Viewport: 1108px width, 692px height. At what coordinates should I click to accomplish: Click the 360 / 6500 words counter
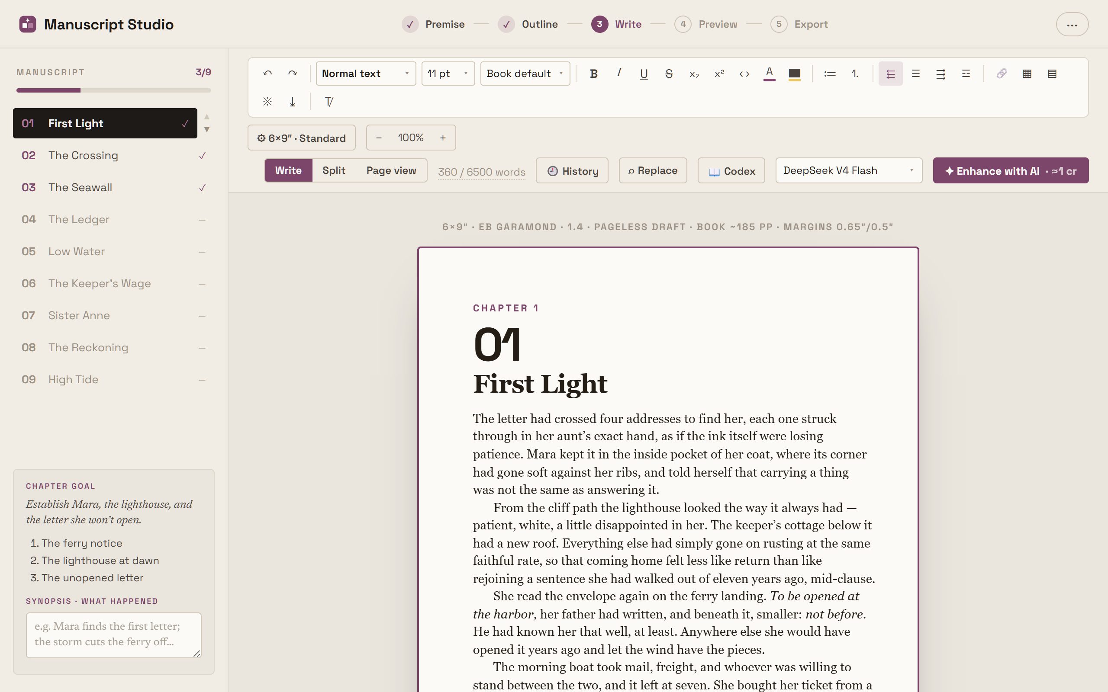(482, 172)
